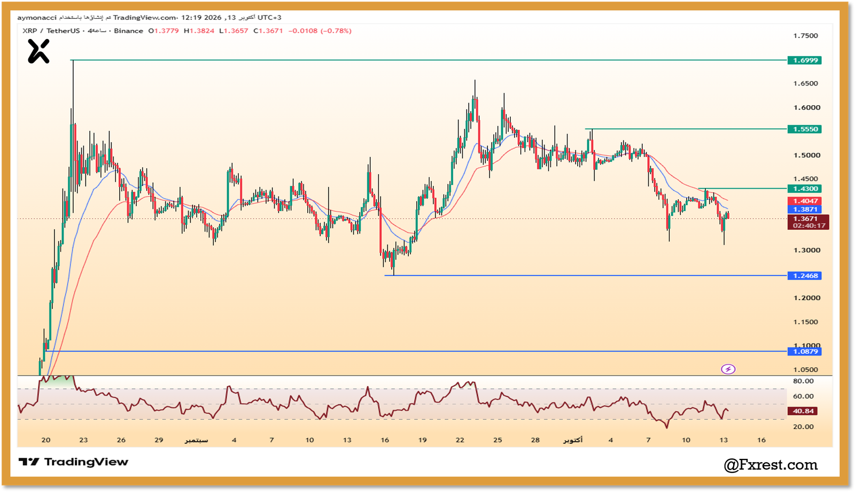Viewport: 855px width, 492px height.
Task: Click the RSI value 40.84 label
Action: click(x=803, y=411)
